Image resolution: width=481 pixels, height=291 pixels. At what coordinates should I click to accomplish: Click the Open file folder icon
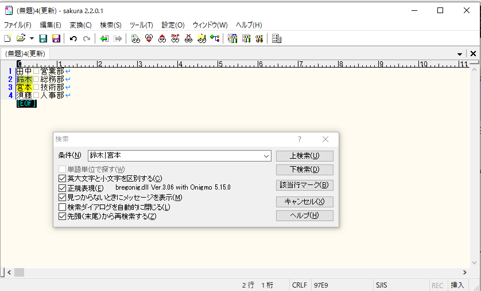pos(21,38)
